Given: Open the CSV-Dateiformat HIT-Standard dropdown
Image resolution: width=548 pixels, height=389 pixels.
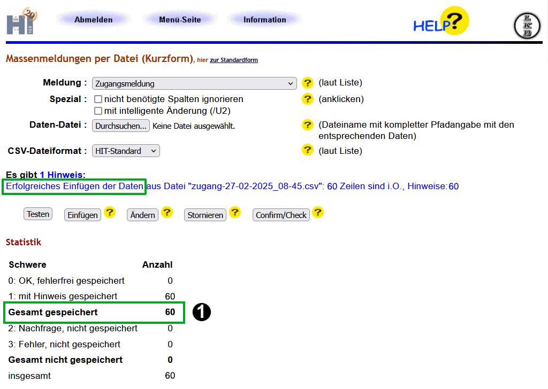Looking at the screenshot, I should 126,151.
